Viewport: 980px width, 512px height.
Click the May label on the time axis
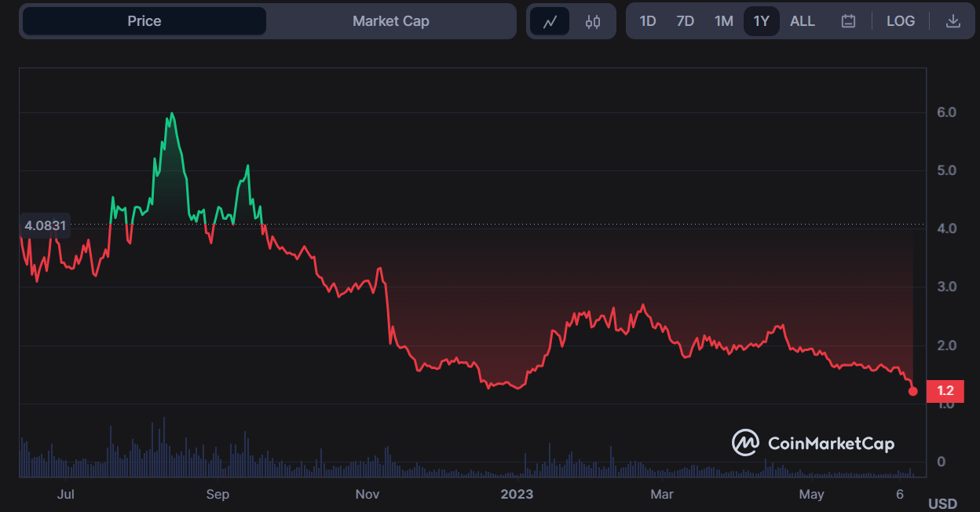812,494
